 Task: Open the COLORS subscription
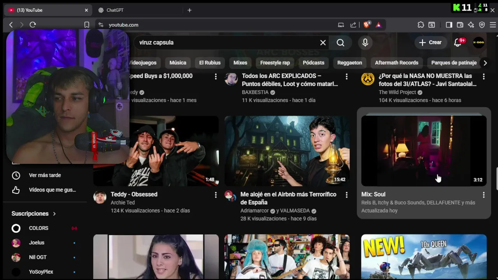pos(45,228)
